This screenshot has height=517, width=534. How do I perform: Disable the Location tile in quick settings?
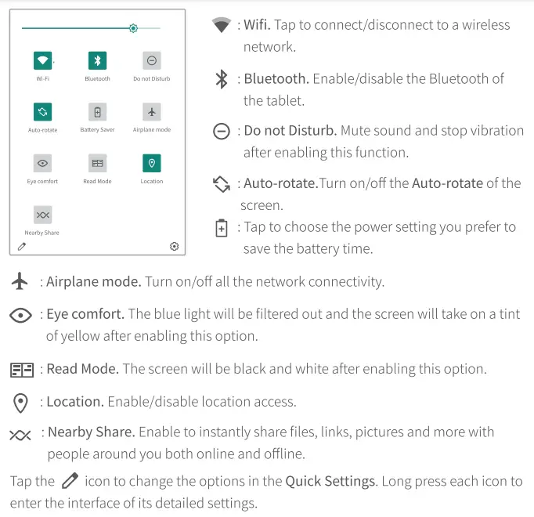[152, 163]
